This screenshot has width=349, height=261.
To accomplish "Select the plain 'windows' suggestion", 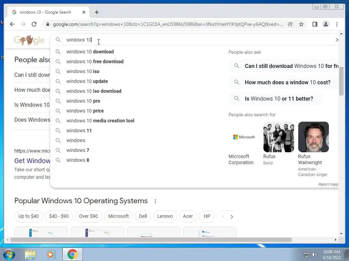I will pos(76,140).
